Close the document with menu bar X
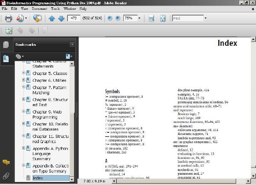This screenshot has width=256, height=185. 253,9
